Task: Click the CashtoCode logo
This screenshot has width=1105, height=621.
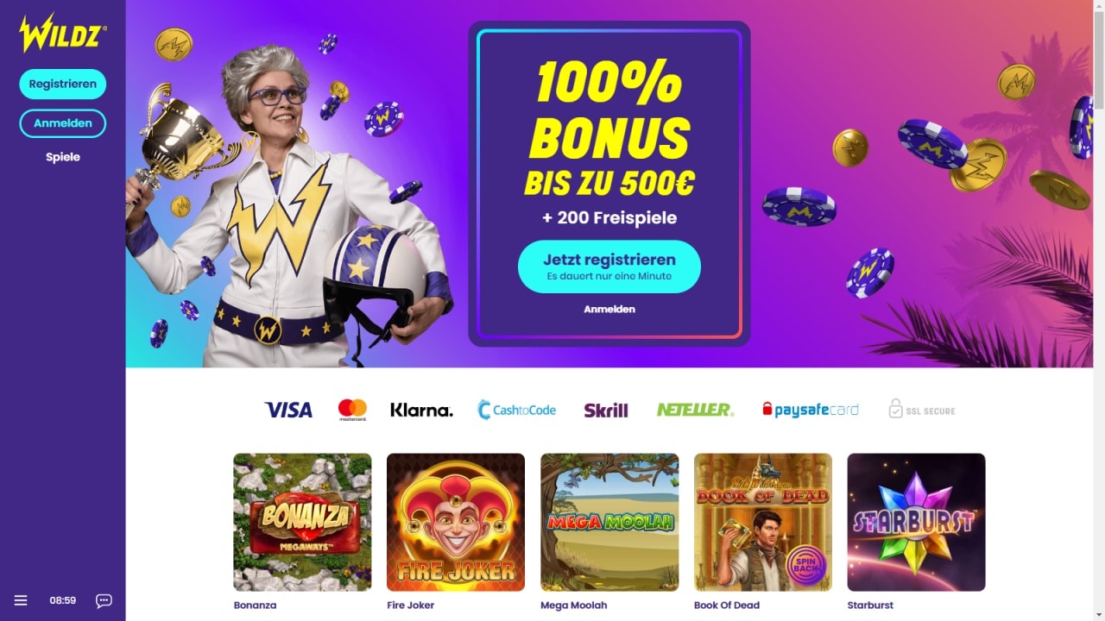Action: pyautogui.click(x=517, y=410)
